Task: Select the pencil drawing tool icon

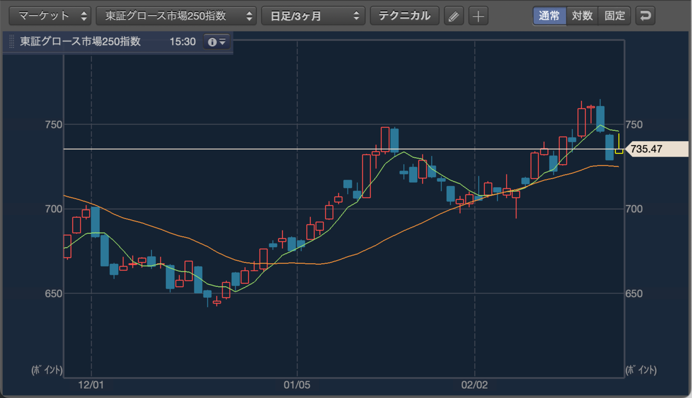Action: click(x=454, y=16)
